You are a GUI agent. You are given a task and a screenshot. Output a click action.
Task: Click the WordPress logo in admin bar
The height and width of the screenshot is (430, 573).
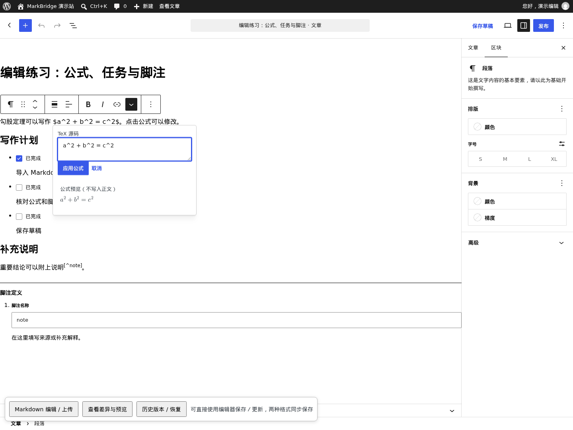tap(7, 6)
